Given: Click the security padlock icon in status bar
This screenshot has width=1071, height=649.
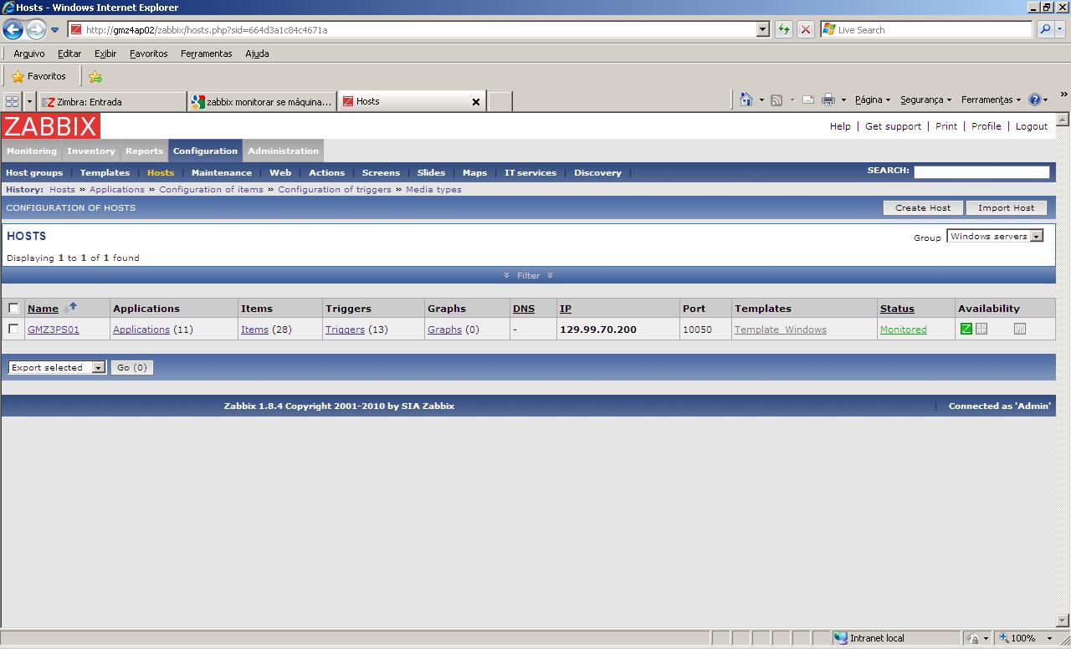Looking at the screenshot, I should click(x=972, y=638).
